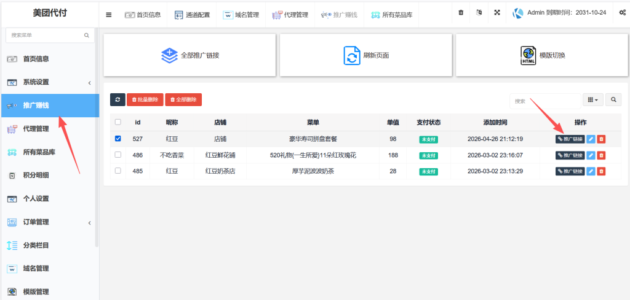Edit row 485 with blue pencil icon

click(591, 171)
